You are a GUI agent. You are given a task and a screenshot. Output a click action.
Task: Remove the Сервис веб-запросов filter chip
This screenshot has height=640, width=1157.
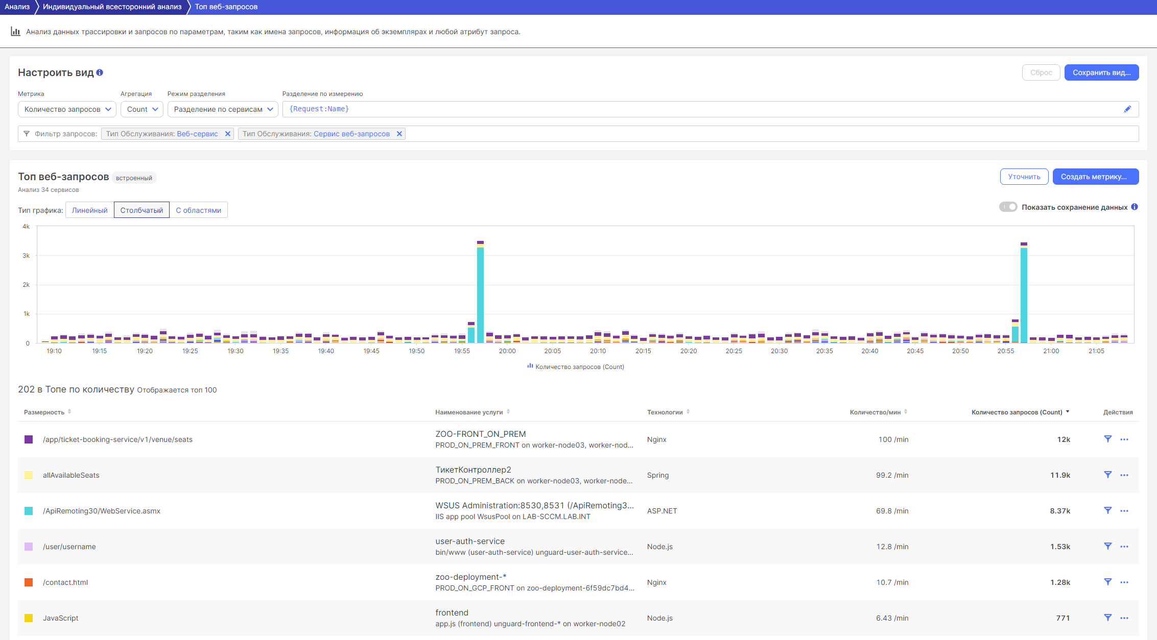click(399, 134)
